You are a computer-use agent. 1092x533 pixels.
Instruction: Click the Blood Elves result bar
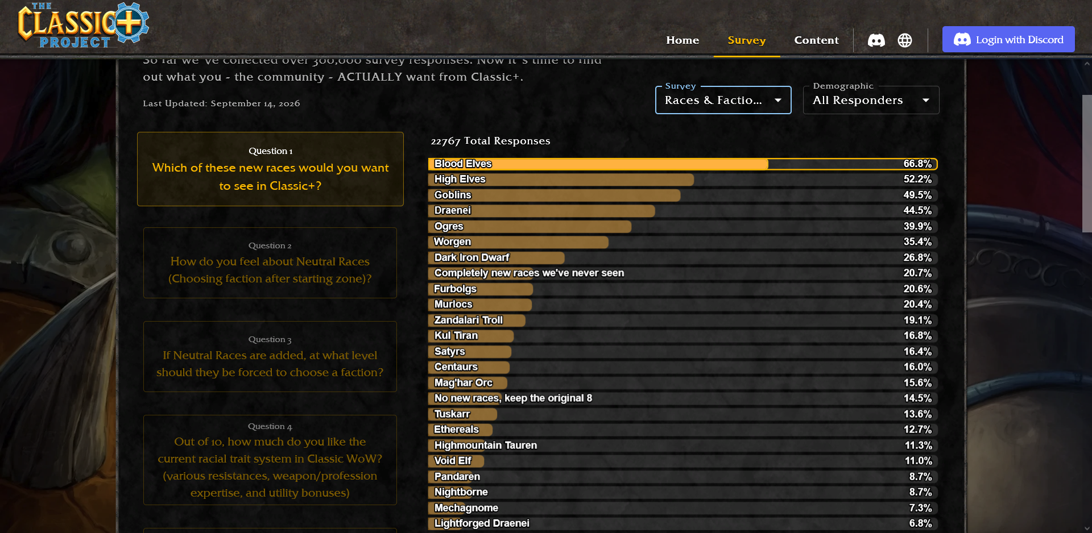tap(682, 164)
